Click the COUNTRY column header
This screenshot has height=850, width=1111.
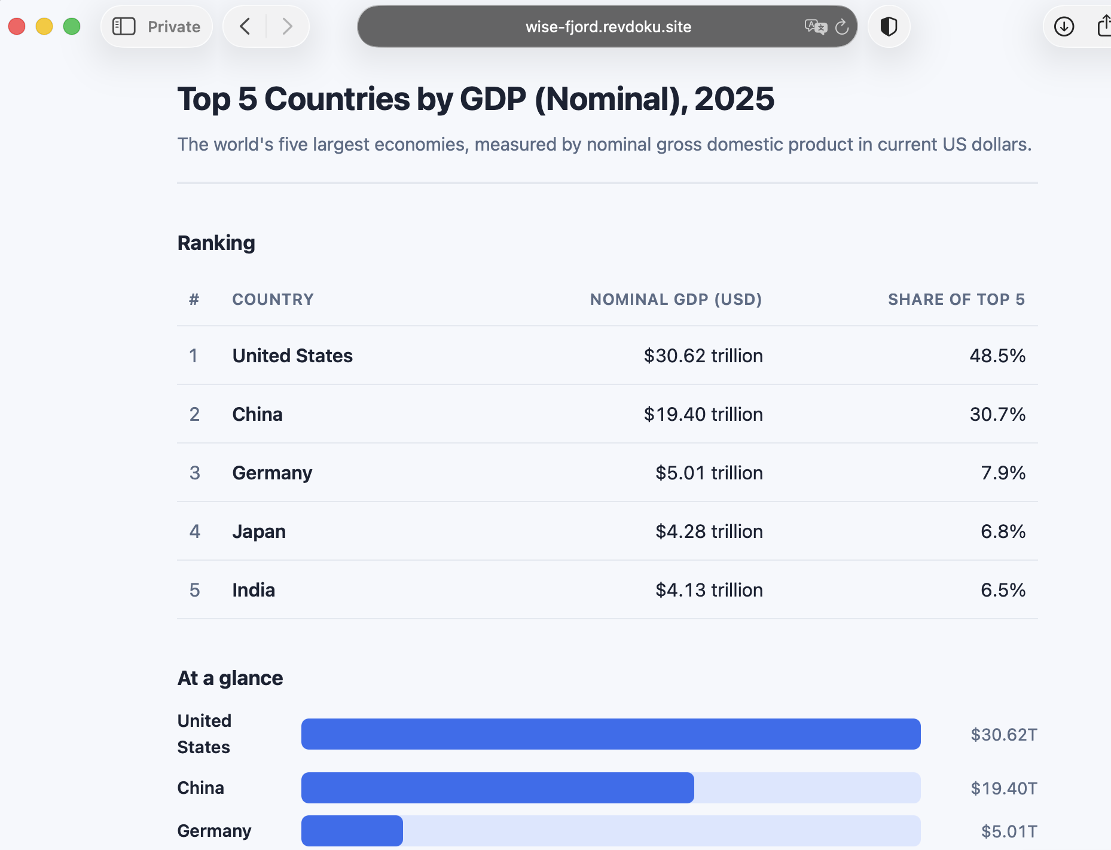pos(273,299)
